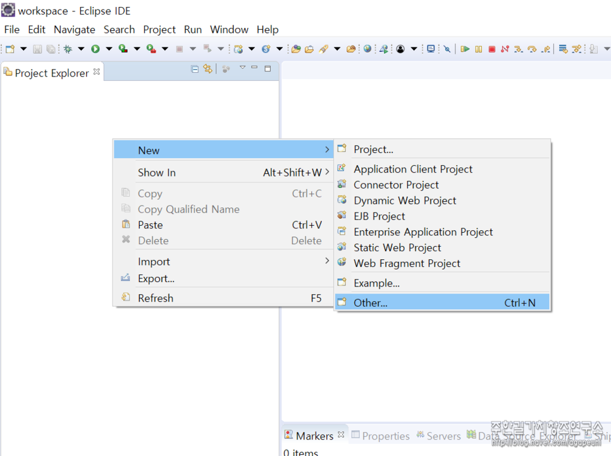Click the Step Into icon
The width and height of the screenshot is (611, 456).
[x=518, y=49]
